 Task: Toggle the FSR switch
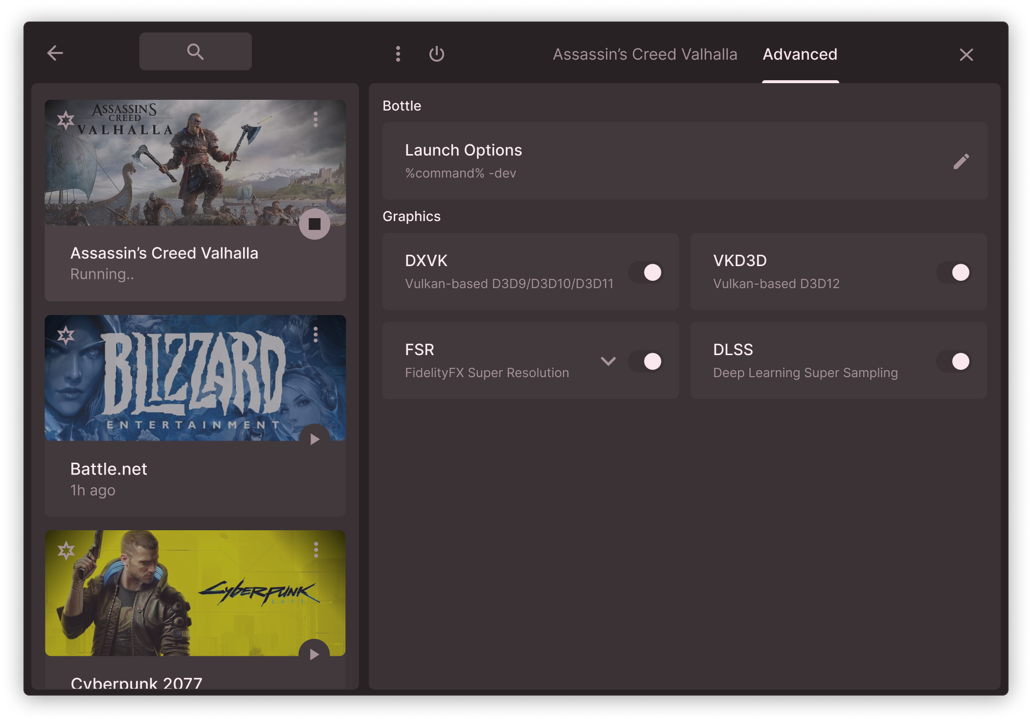coord(646,361)
